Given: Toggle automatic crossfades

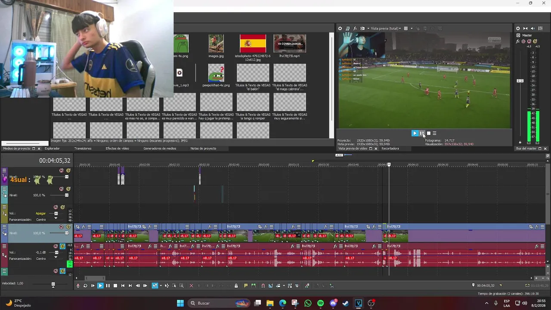Looking at the screenshot, I should [270, 285].
